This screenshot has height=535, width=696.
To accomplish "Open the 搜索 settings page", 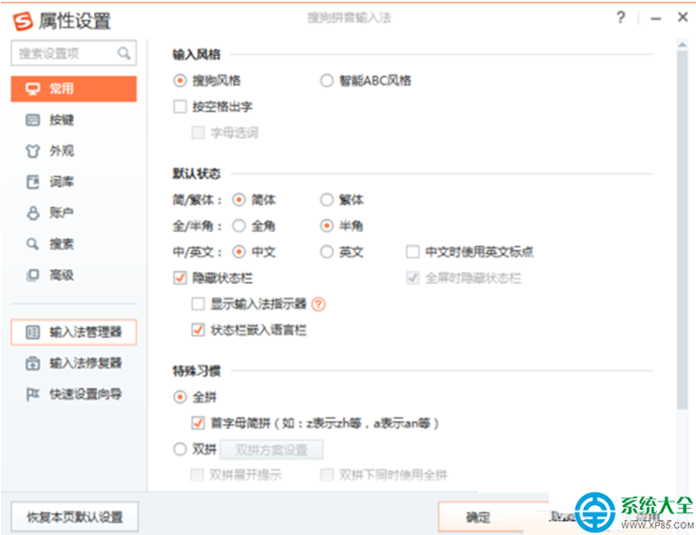I will point(74,244).
